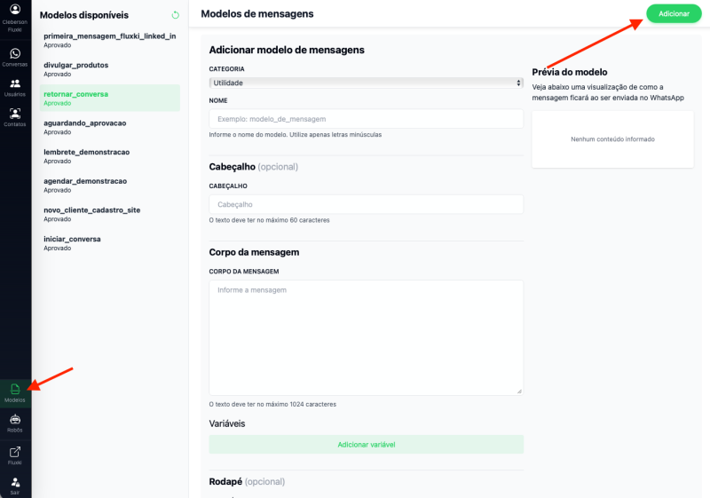The height and width of the screenshot is (498, 710).
Task: Select the primeira_mensagem_fluxki_linked_in model
Action: click(109, 36)
